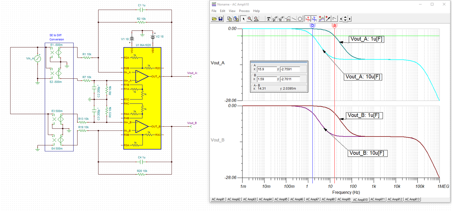
Task: Save the diagram with the floppy icon
Action: click(x=221, y=19)
